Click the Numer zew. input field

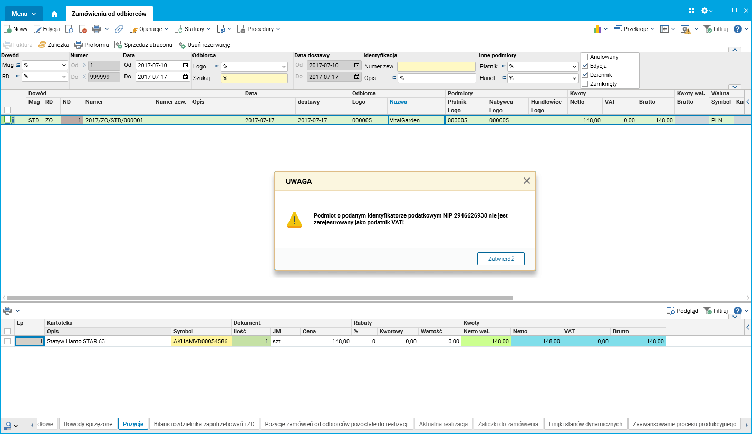(x=436, y=67)
